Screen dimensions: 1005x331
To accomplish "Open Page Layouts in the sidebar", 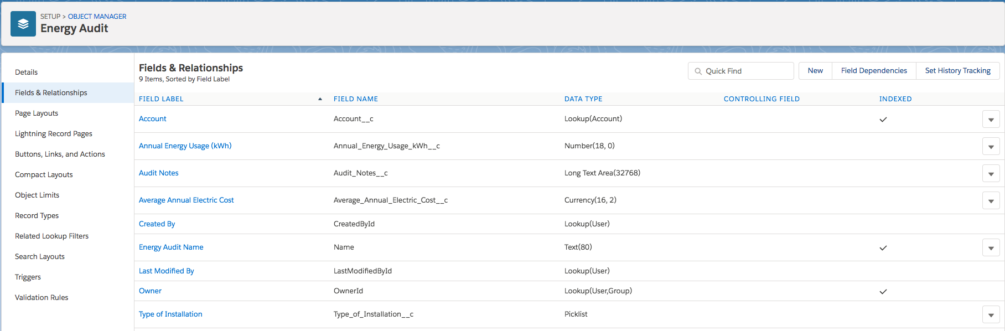I will pos(37,113).
